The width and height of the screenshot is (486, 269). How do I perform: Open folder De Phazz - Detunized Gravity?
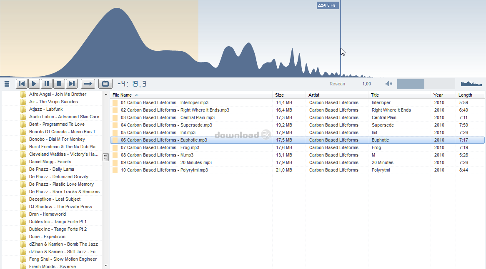[x=59, y=177]
